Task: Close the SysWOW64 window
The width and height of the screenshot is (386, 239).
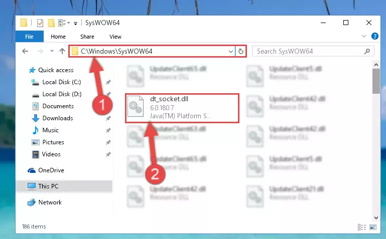Action: tap(369, 23)
